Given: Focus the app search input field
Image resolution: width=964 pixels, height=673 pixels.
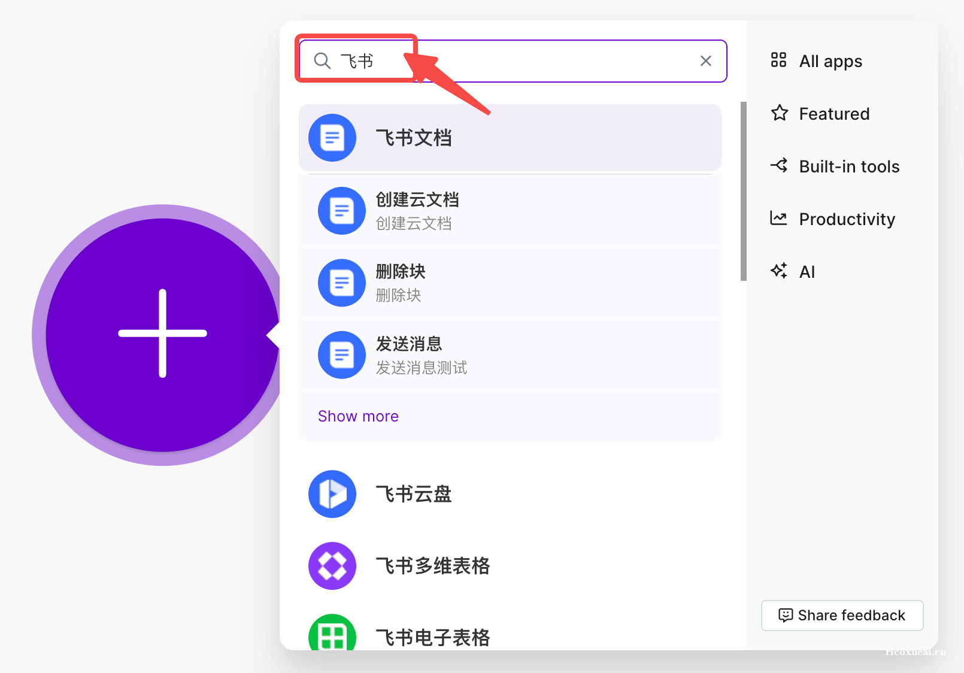Looking at the screenshot, I should tap(513, 61).
